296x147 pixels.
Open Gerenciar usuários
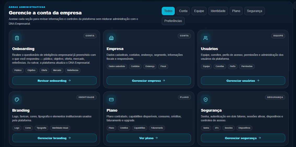pos(243,81)
